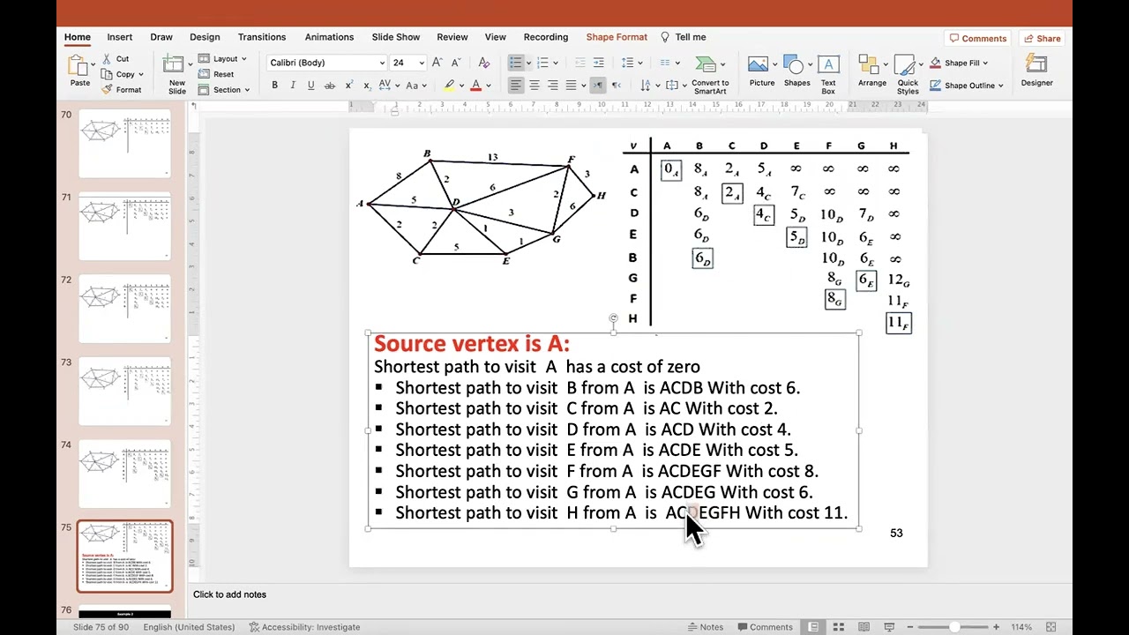Screen dimensions: 1129x635
Task: Open the Recording tab
Action: [x=546, y=37]
